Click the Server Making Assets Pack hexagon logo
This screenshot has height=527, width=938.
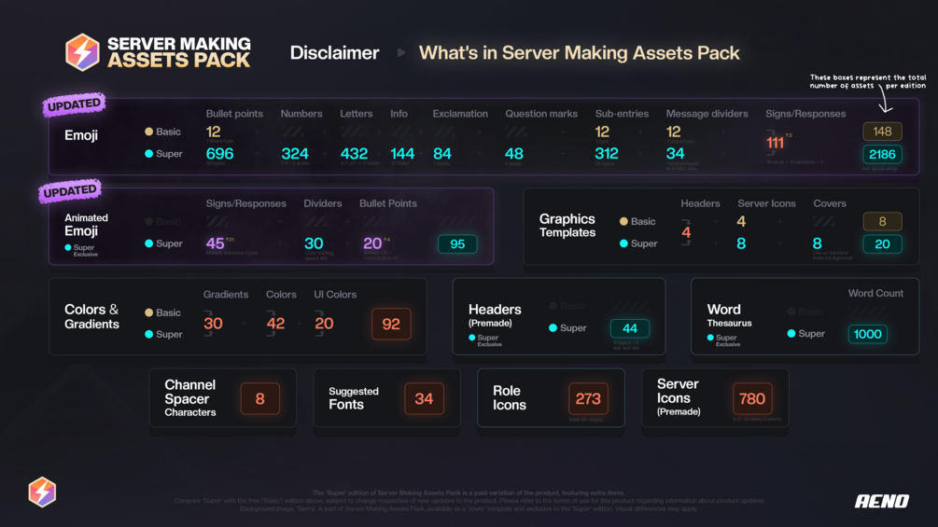point(82,52)
